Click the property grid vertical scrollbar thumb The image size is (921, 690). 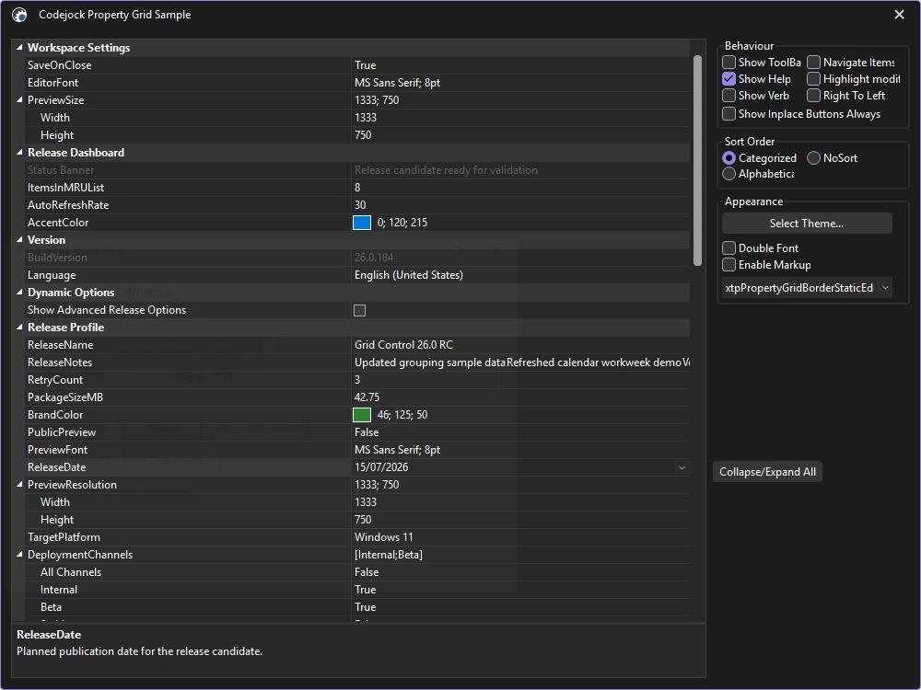(x=697, y=160)
